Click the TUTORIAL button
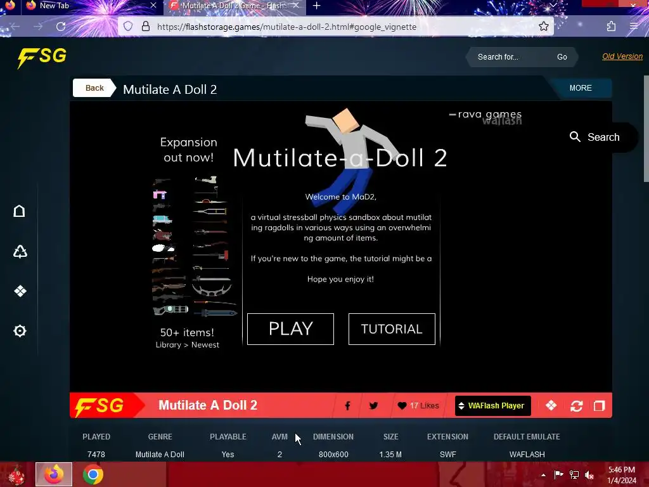The image size is (649, 487). 392,329
